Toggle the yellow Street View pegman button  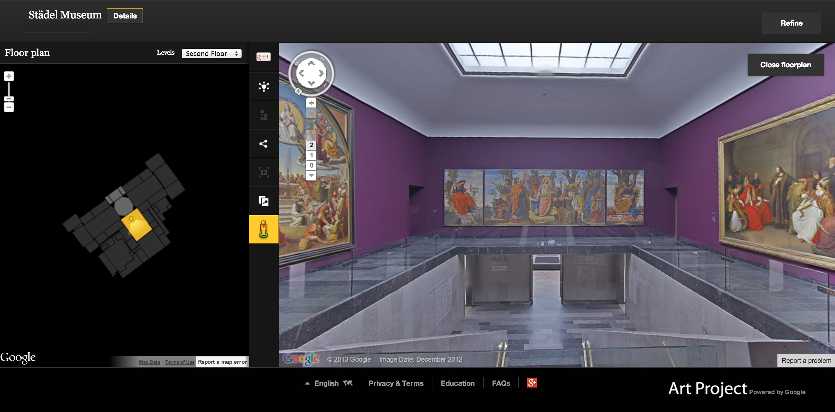click(x=264, y=229)
